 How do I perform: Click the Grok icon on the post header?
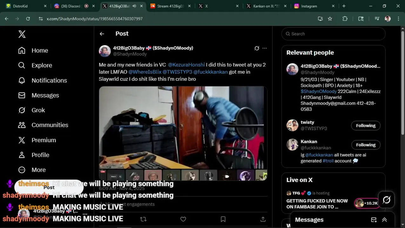tap(257, 48)
